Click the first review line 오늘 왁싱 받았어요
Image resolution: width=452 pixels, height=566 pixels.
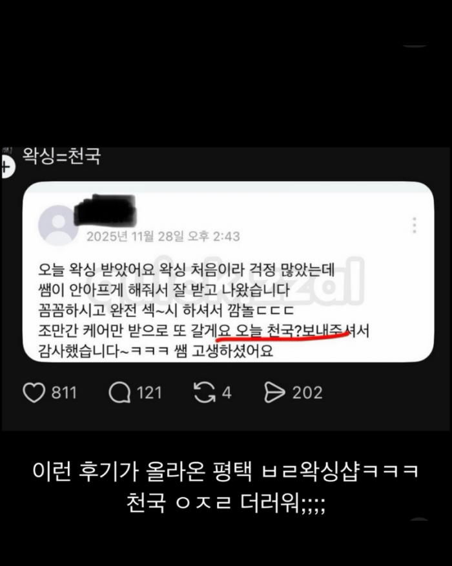point(96,270)
